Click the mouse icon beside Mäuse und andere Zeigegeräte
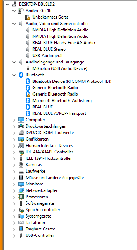Image resolution: width=137 pixels, height=250 pixels. click(x=21, y=178)
